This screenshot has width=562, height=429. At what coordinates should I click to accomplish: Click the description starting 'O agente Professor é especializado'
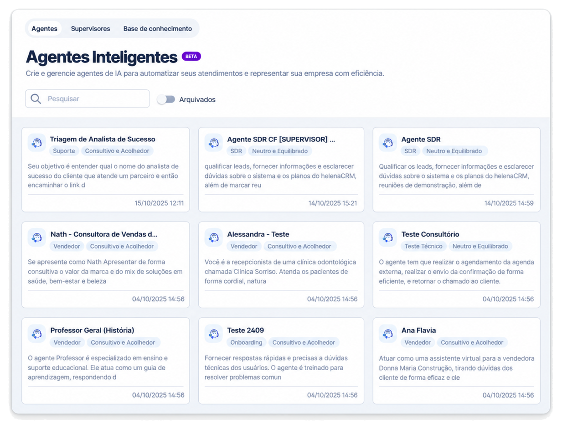[x=98, y=368]
